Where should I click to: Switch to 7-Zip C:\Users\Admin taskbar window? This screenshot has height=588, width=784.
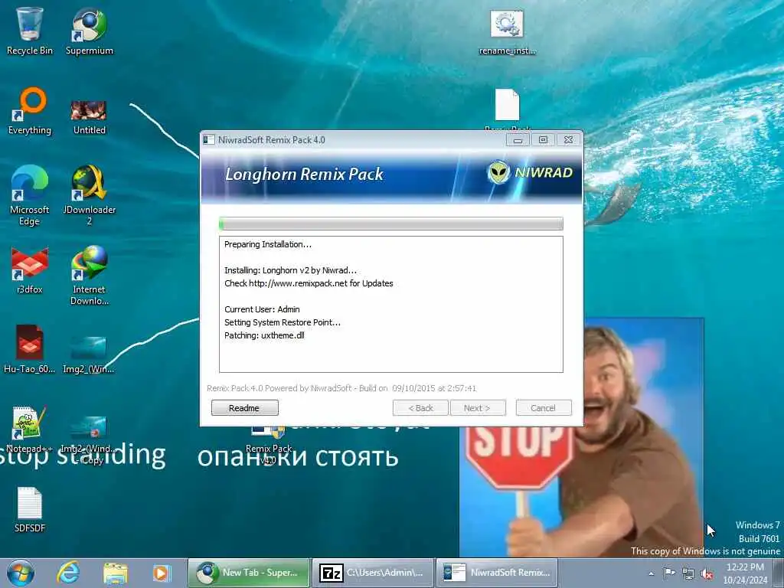coord(373,573)
